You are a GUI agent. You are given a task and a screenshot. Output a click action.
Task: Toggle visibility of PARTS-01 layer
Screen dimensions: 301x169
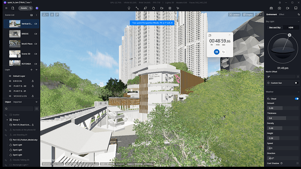[10, 91]
